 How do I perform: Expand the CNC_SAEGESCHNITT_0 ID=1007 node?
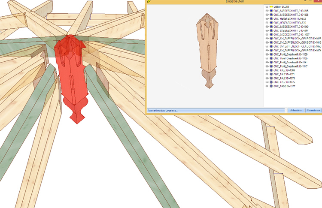click(267, 35)
